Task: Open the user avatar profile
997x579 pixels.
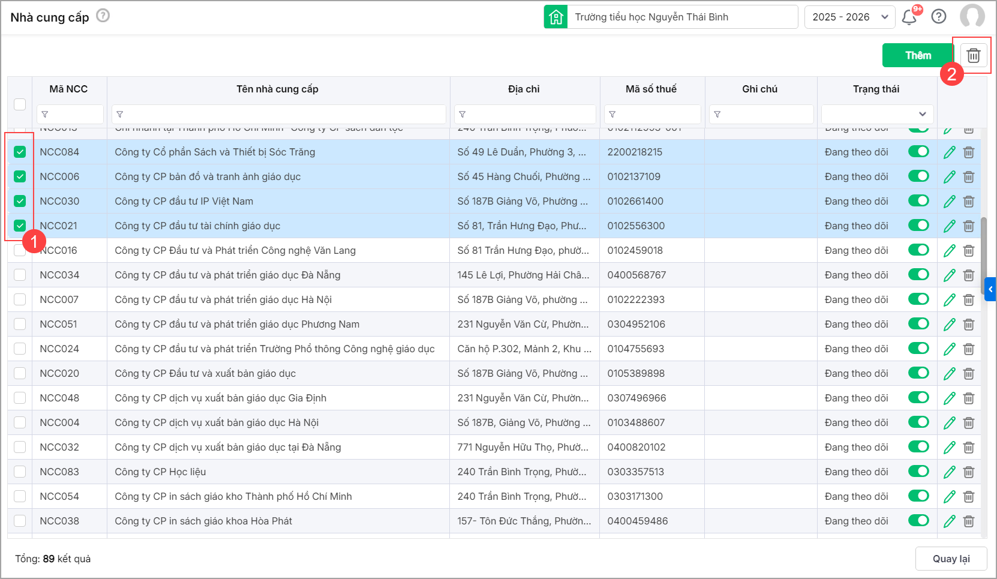Action: [x=972, y=17]
